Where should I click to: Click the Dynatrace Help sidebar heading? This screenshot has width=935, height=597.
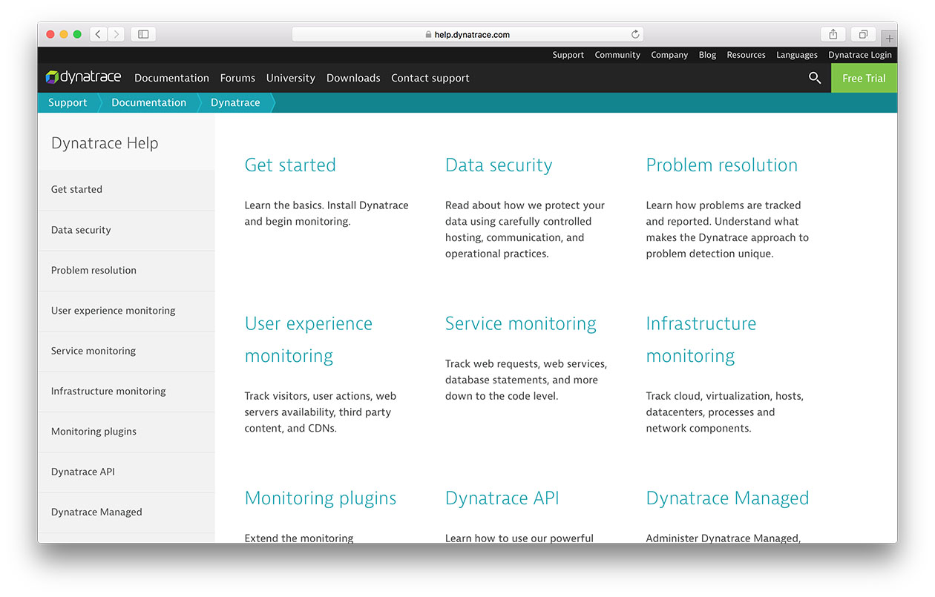coord(105,143)
